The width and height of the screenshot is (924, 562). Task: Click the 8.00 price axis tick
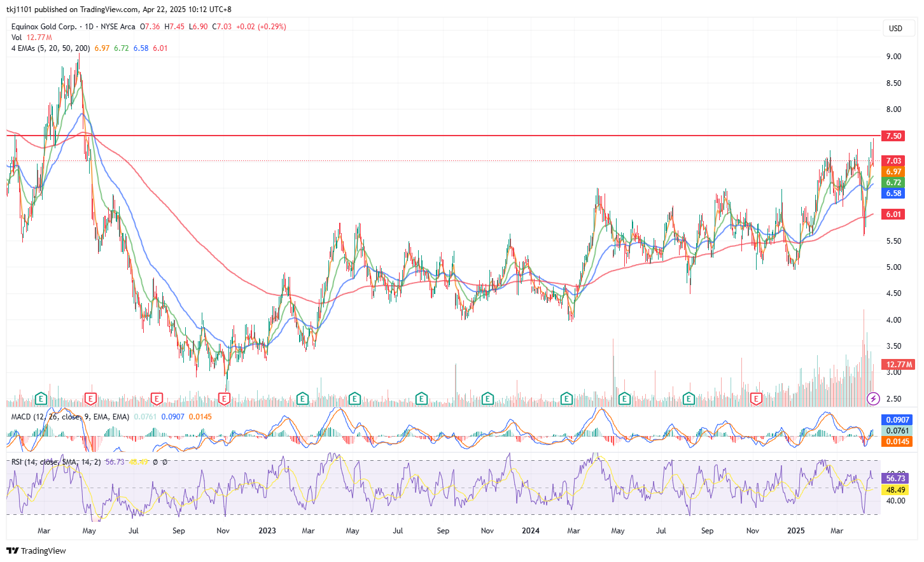tap(893, 109)
